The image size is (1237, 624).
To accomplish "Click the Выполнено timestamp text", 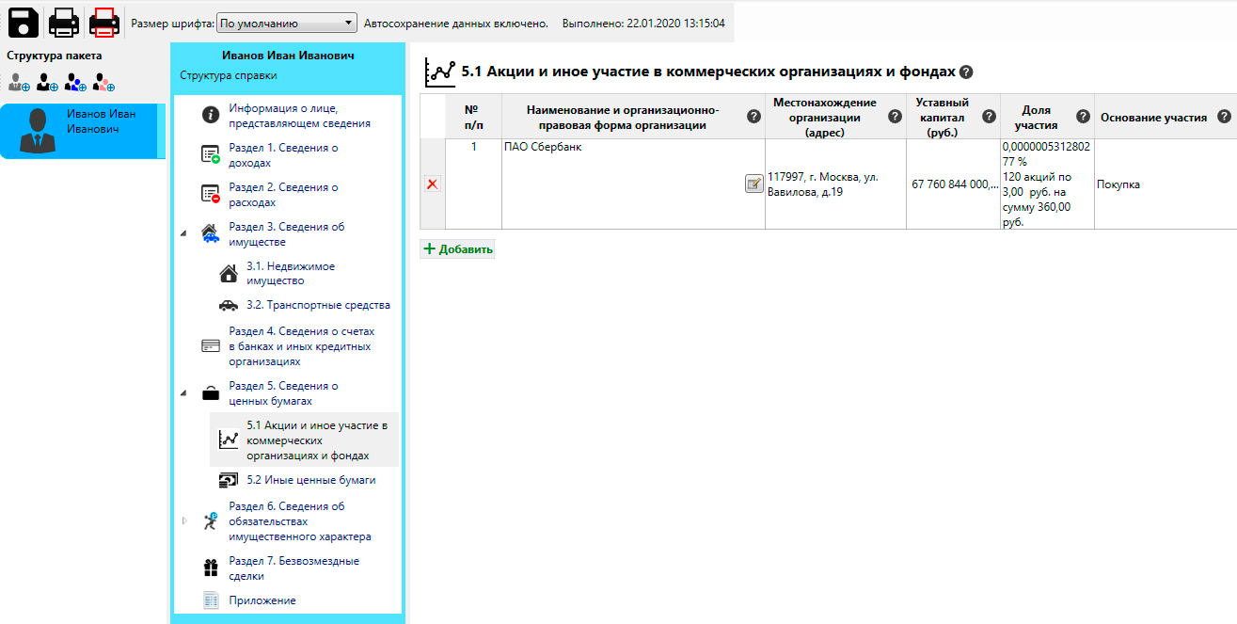I will pos(643,23).
